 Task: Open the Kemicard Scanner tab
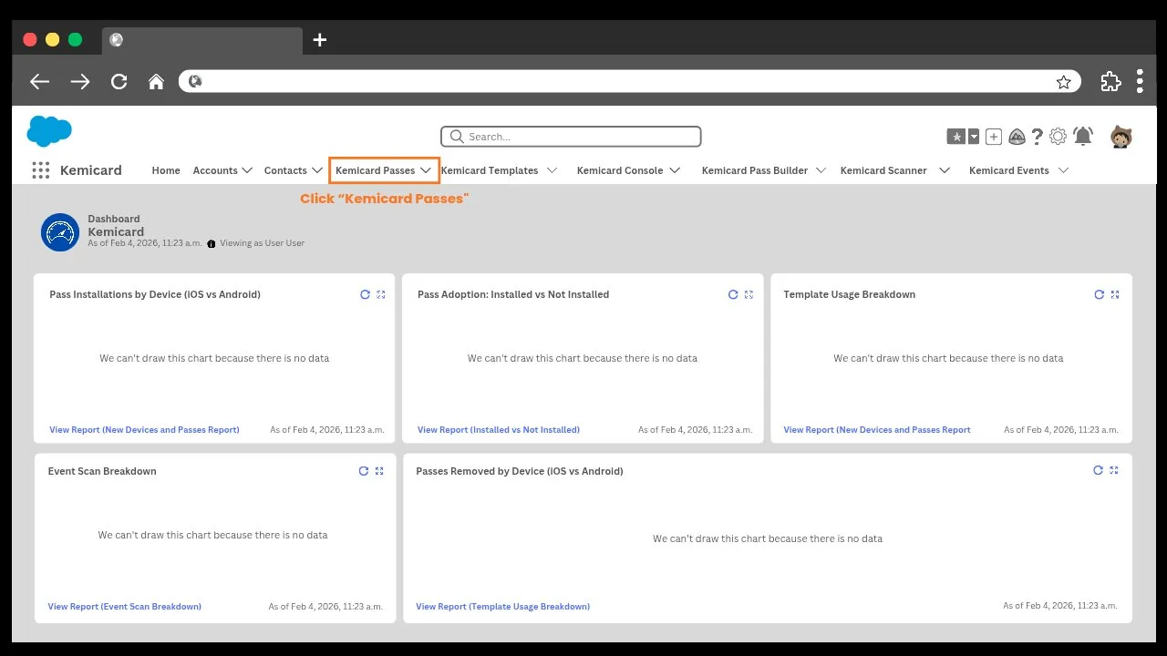click(883, 170)
